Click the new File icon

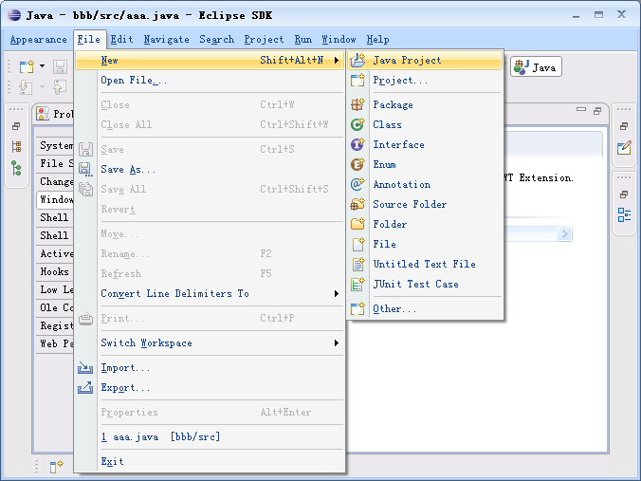pos(357,244)
